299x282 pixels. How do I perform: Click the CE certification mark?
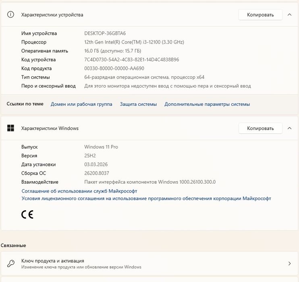tap(27, 214)
